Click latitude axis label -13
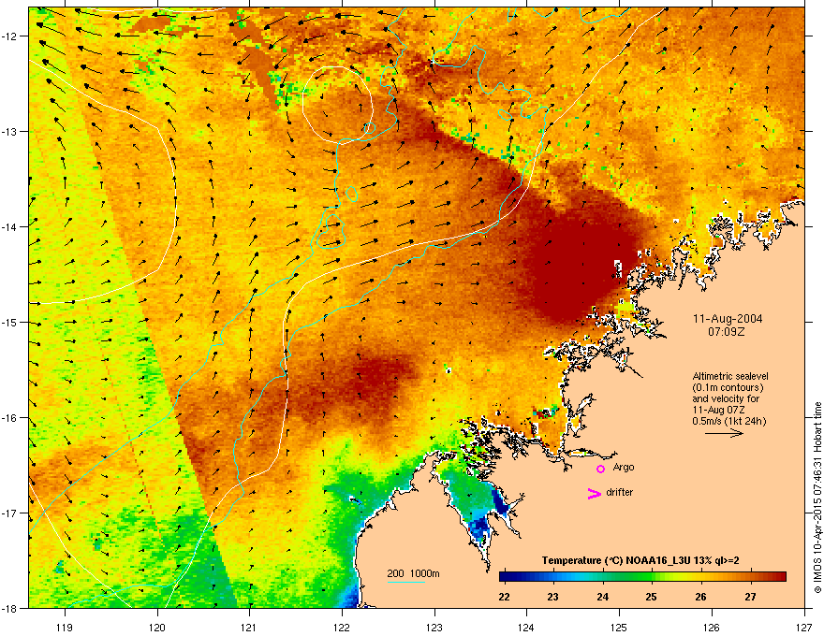This screenshot has height=636, width=824. (10, 131)
